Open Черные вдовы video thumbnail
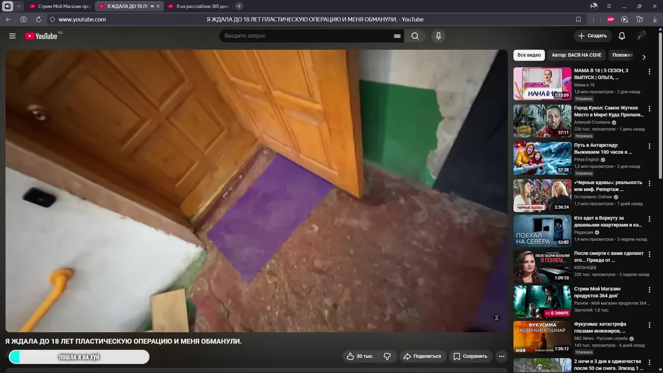Image resolution: width=663 pixels, height=373 pixels. point(542,195)
